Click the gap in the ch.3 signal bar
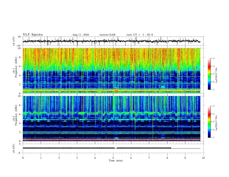The image size is (229, 177). click(116, 148)
